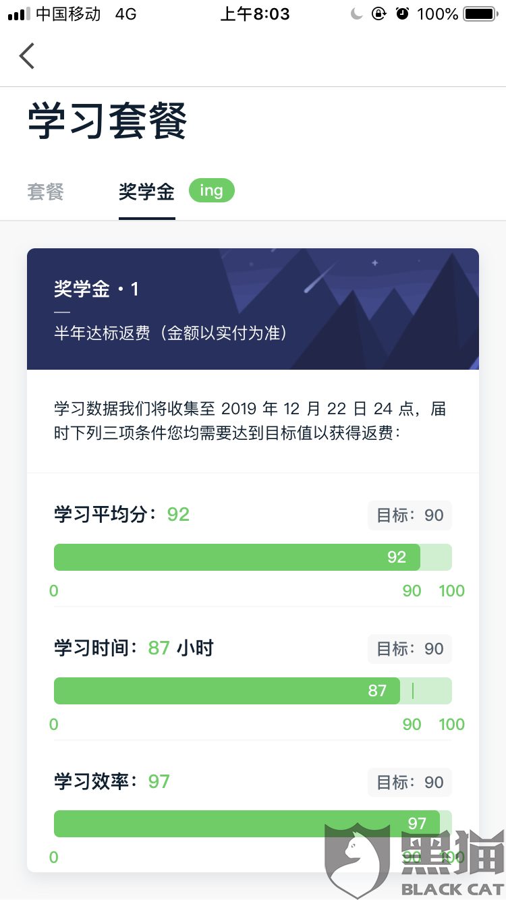
Task: Tap the moon do-not-disturb icon
Action: tap(357, 13)
